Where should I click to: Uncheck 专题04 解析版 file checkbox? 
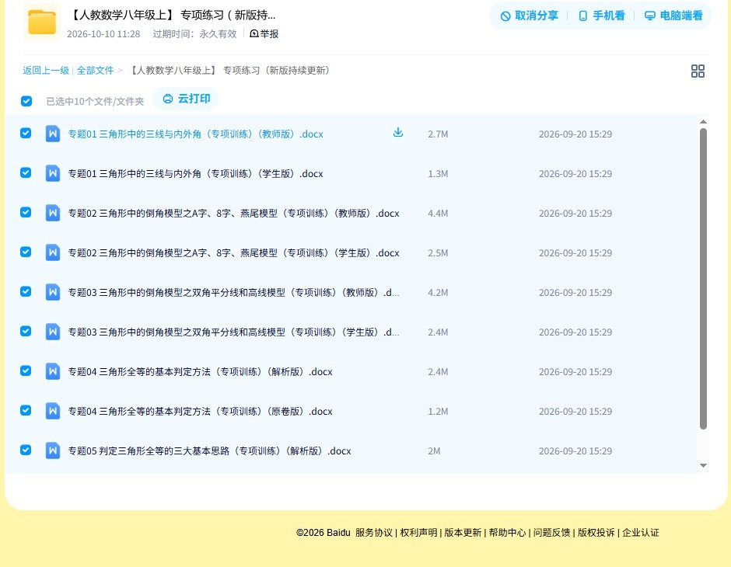(26, 370)
